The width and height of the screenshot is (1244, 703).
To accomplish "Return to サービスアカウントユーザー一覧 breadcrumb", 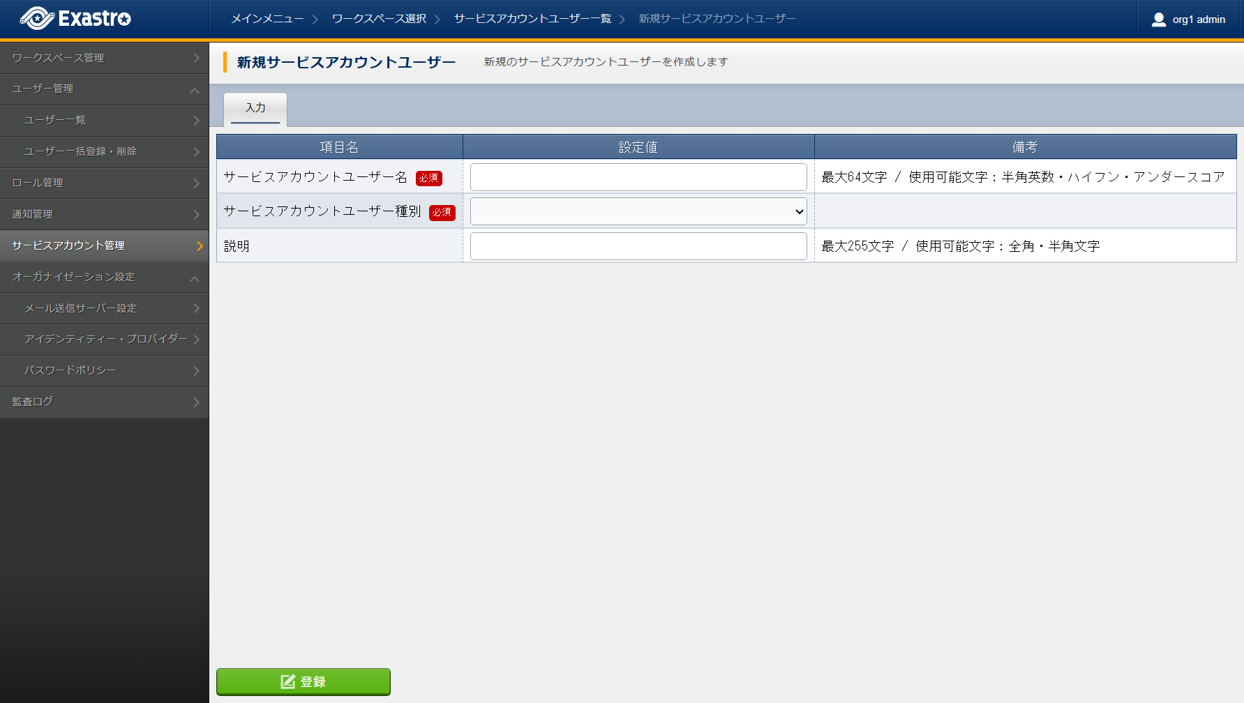I will click(x=532, y=19).
